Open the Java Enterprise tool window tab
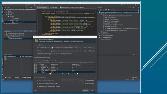Viewport: 167px width, 94px height. tap(26, 77)
